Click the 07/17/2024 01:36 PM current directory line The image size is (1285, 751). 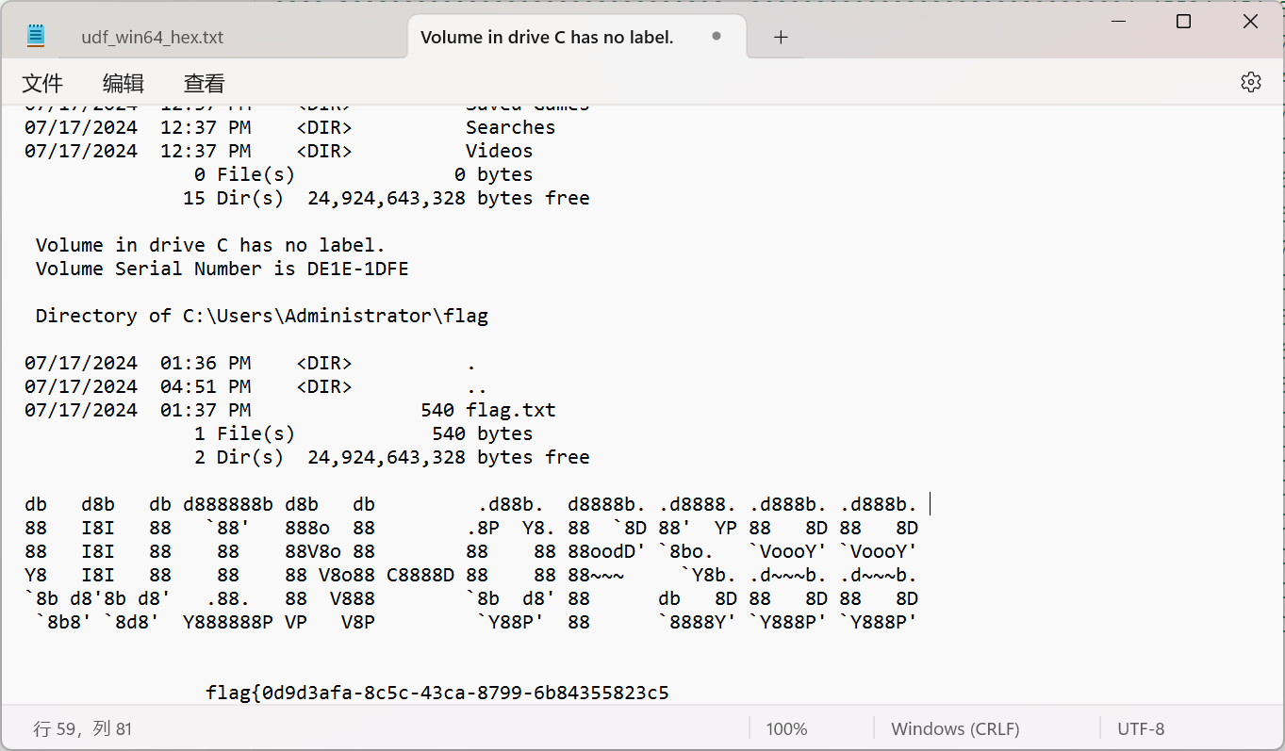click(x=251, y=363)
